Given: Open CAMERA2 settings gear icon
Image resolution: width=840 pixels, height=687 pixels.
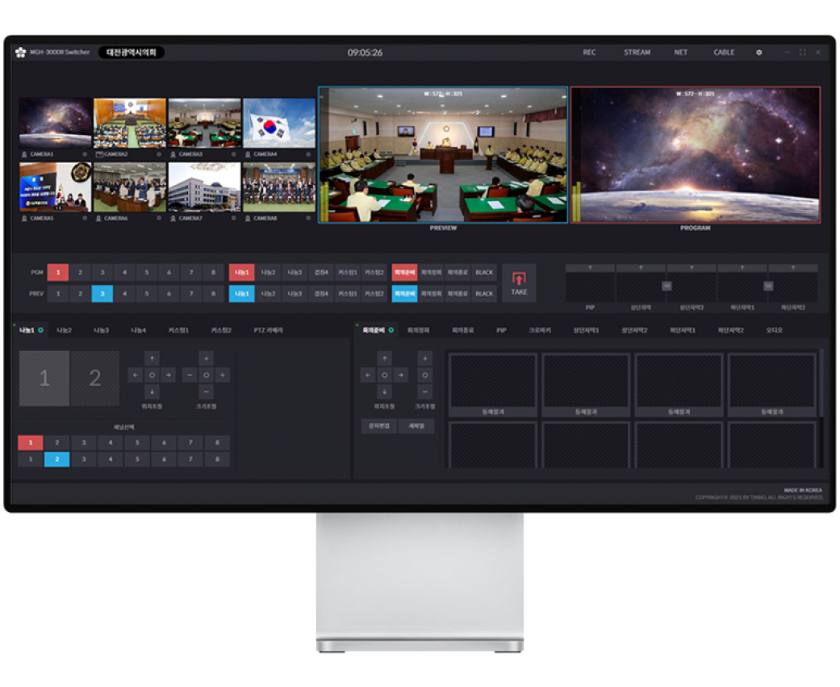Looking at the screenshot, I should (159, 154).
